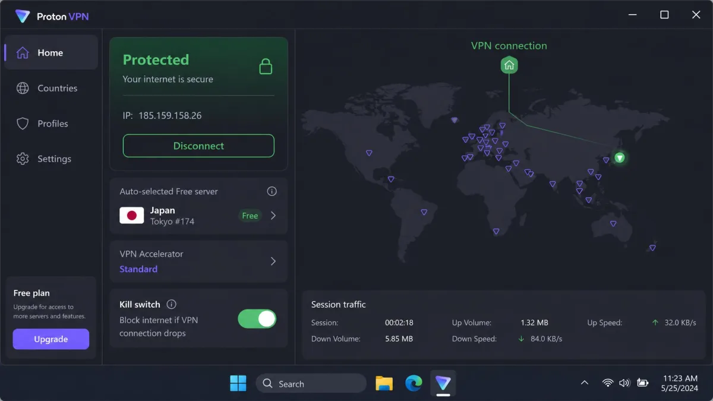Image resolution: width=713 pixels, height=401 pixels.
Task: Click the Proton VPN taskbar icon
Action: click(443, 384)
